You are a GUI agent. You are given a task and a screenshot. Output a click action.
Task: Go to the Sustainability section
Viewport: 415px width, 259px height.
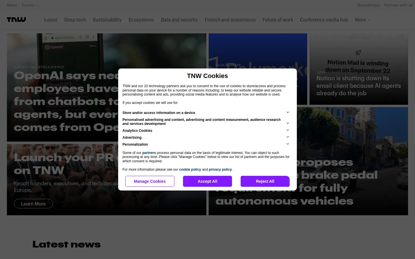[107, 20]
